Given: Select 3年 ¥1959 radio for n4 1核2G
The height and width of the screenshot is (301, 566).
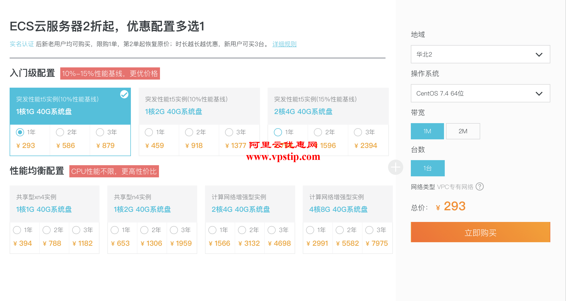Looking at the screenshot, I should click(x=174, y=230).
